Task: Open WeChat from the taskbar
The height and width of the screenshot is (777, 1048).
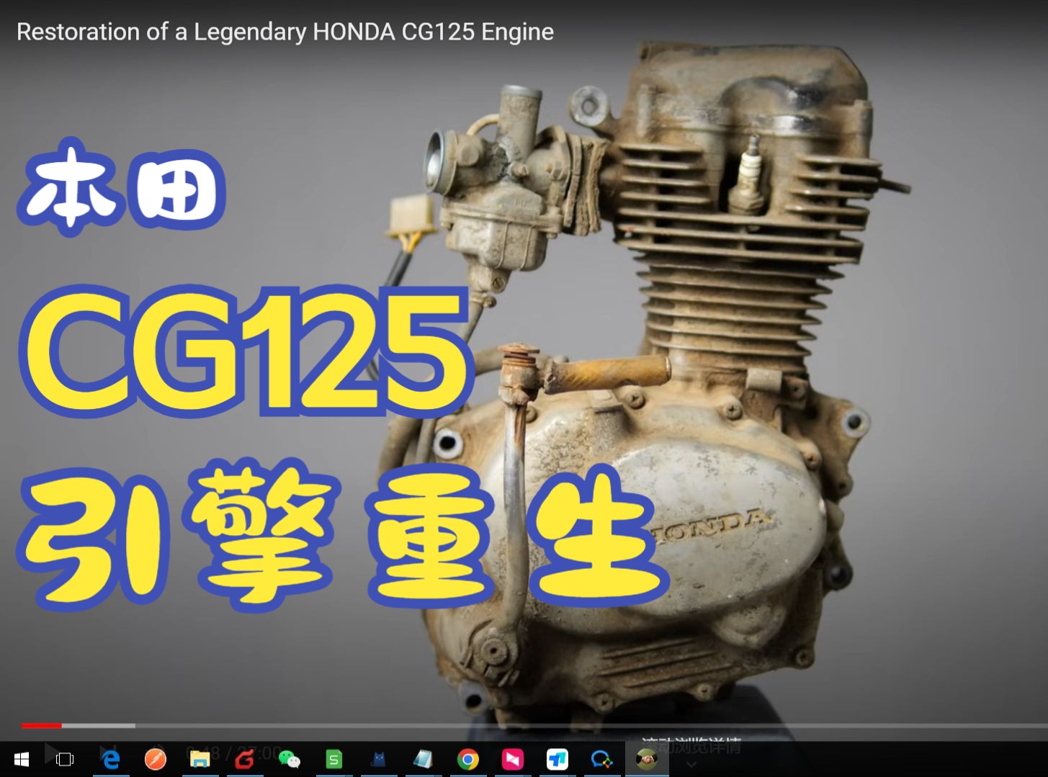Action: tap(290, 759)
